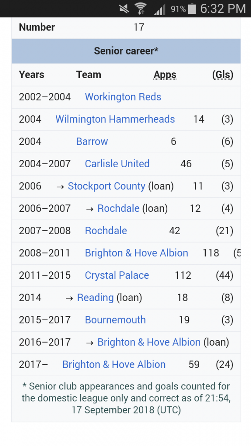Screen dimensions: 251x446
Task: Open Brighton & Hove Albion link for 2017–
Action: coord(114,365)
